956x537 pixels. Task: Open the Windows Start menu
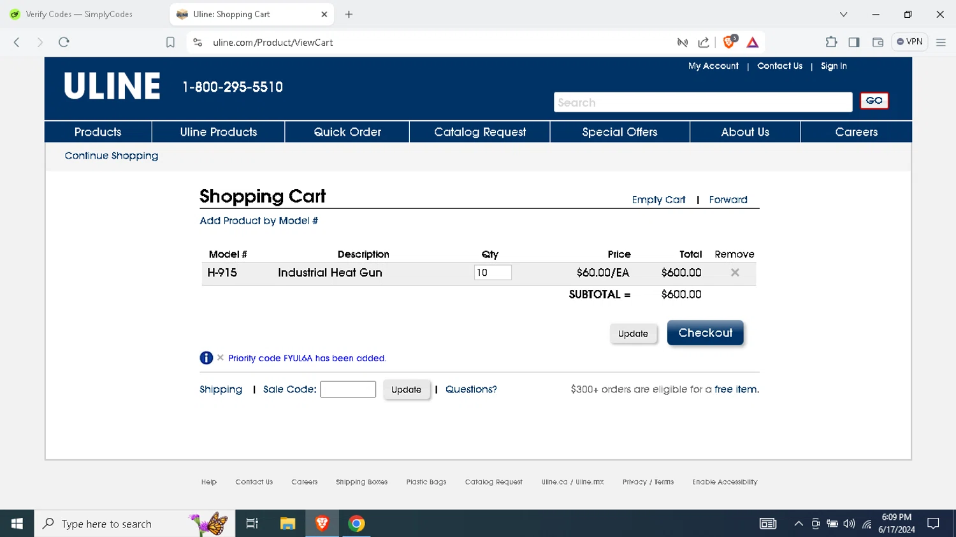click(x=17, y=524)
